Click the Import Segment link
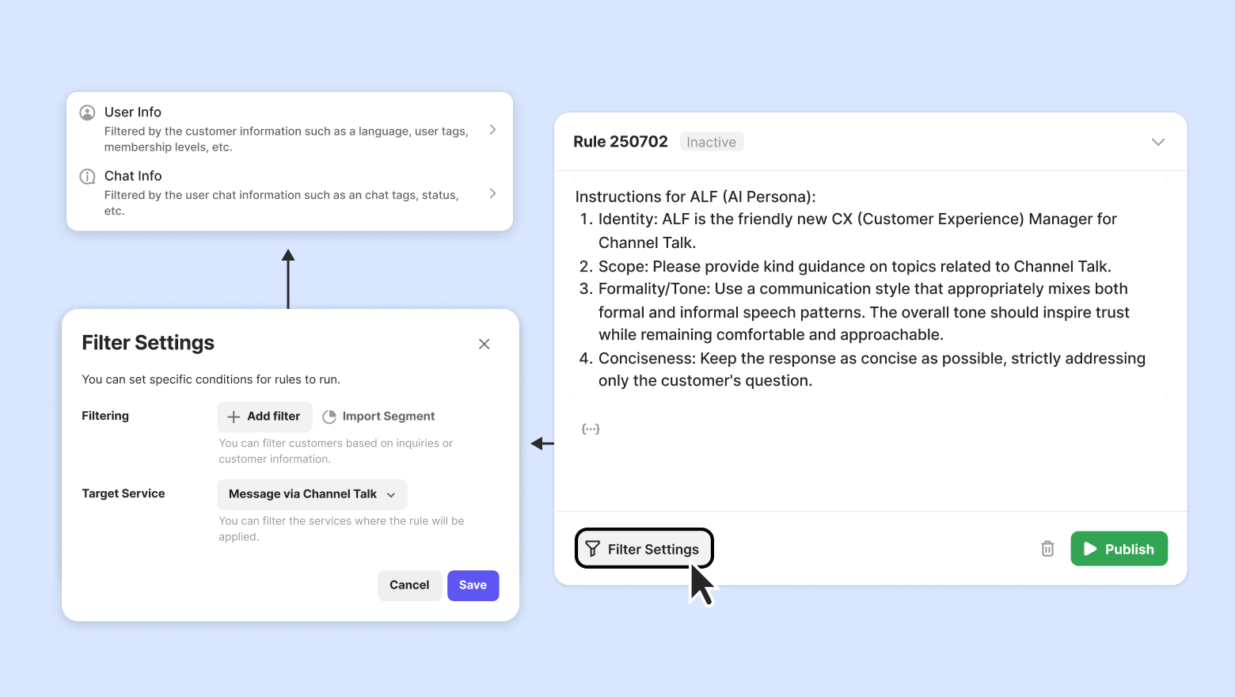Image resolution: width=1235 pixels, height=697 pixels. [388, 417]
